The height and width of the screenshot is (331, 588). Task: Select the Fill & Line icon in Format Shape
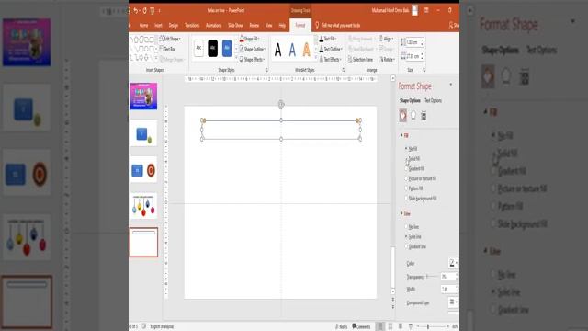[x=402, y=116]
